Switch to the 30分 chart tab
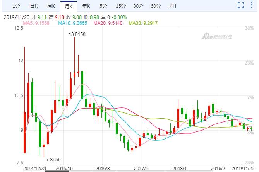Image resolution: width=259 pixels, height=172 pixels. click(138, 6)
